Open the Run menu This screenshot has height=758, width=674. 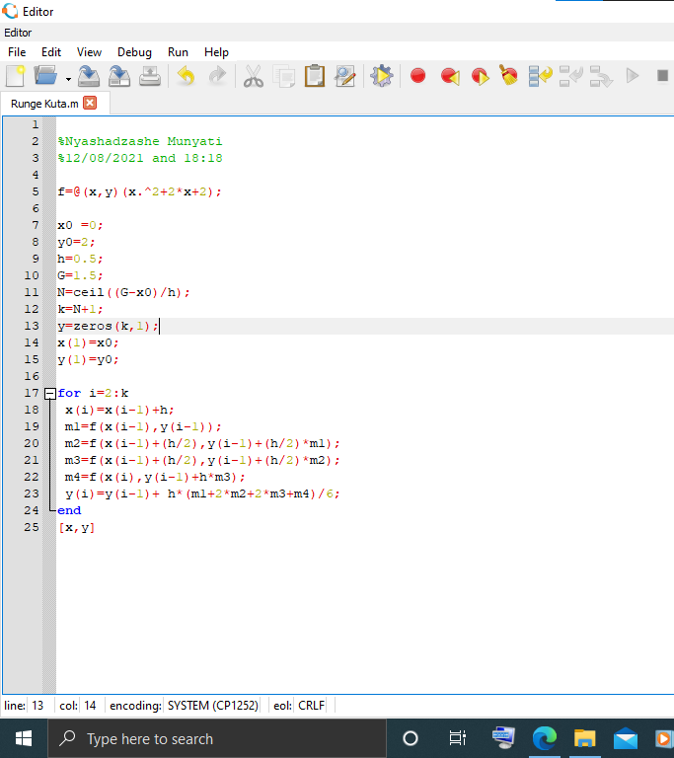[178, 52]
